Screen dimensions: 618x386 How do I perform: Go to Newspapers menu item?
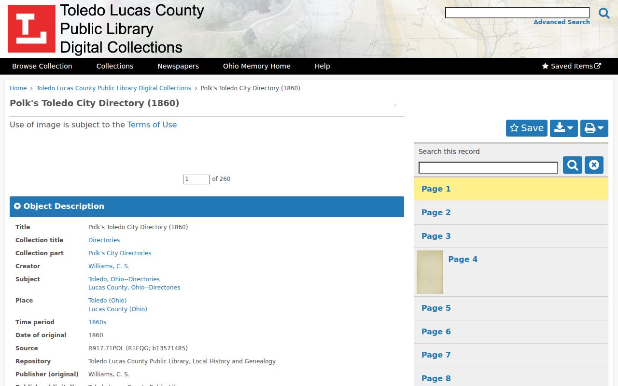178,66
